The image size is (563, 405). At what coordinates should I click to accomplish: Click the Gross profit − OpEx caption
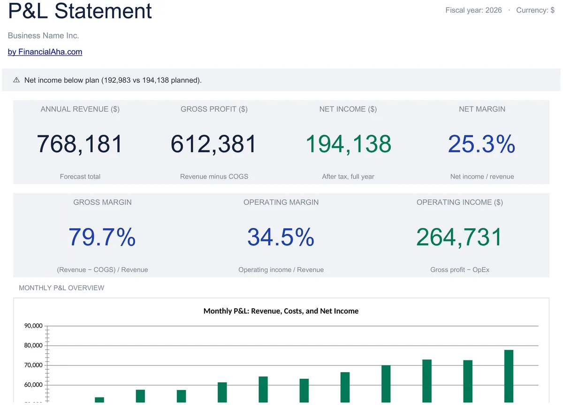tap(460, 270)
